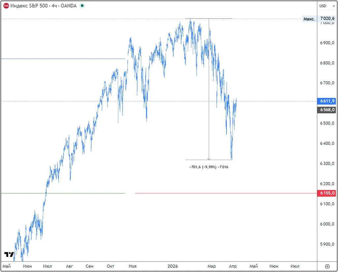
Task: Click the Авг month mark on time axis
Action: point(69,266)
